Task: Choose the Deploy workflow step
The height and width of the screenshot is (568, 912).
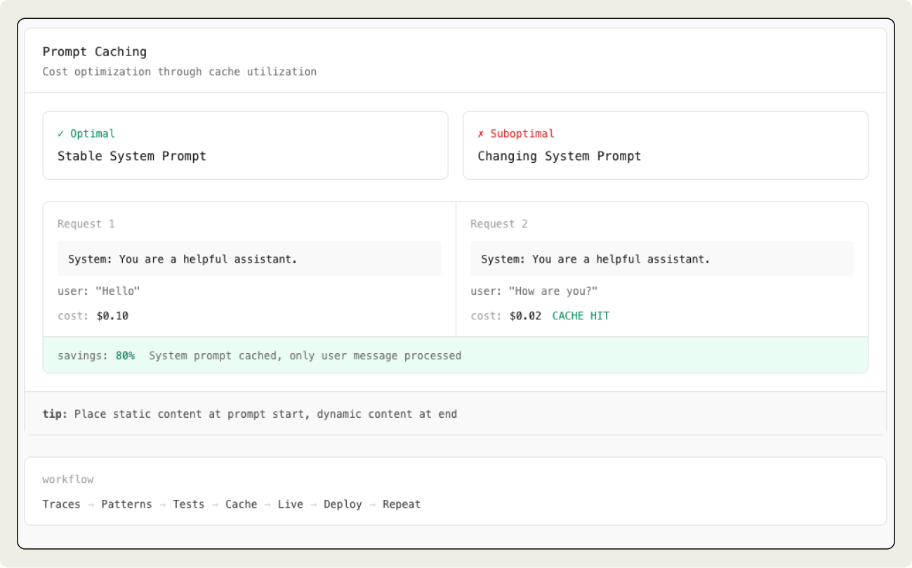Action: tap(343, 504)
